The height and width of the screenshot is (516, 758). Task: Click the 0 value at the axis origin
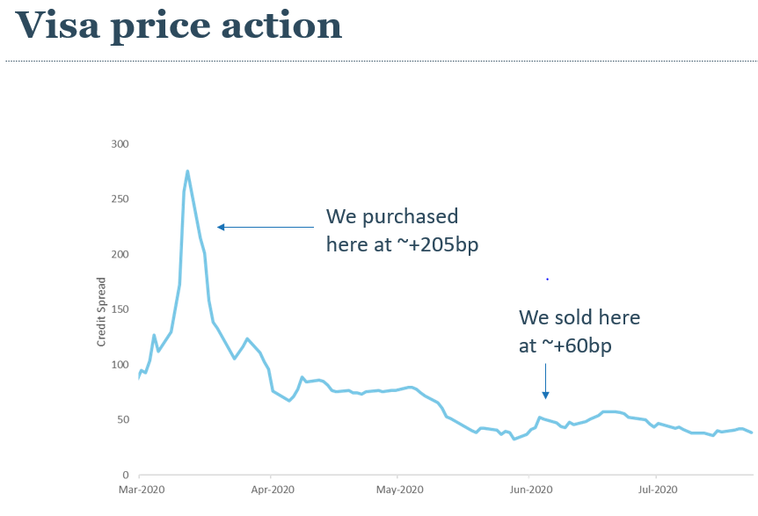coord(125,475)
